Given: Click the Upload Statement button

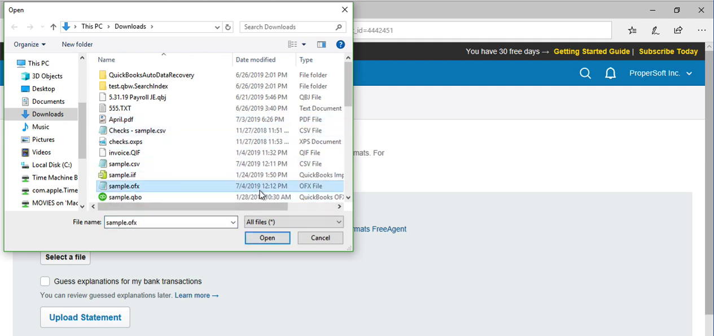Looking at the screenshot, I should coord(85,317).
